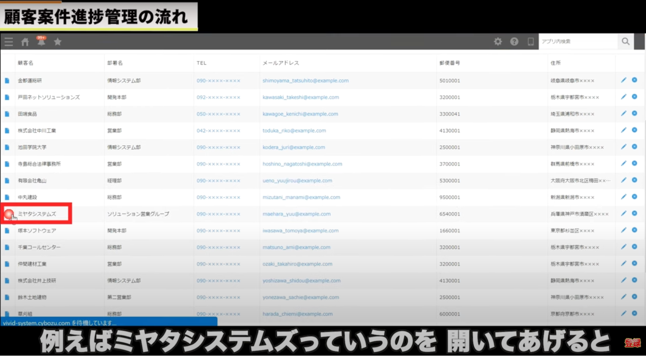The height and width of the screenshot is (356, 646).
Task: Delete the 中丸建設 record
Action: pos(634,197)
